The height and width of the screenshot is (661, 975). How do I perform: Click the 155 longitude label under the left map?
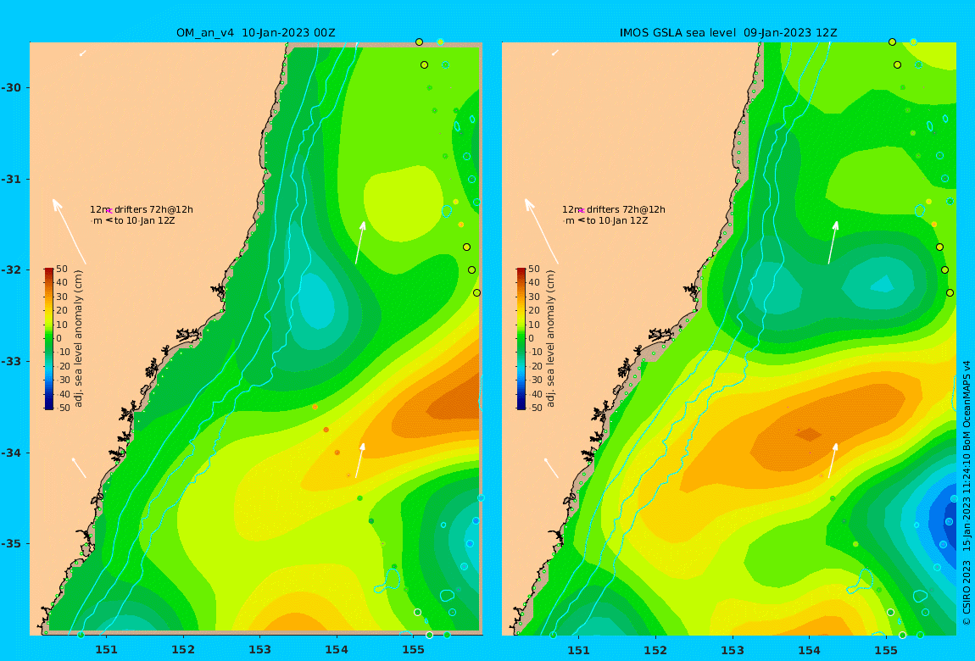point(414,650)
